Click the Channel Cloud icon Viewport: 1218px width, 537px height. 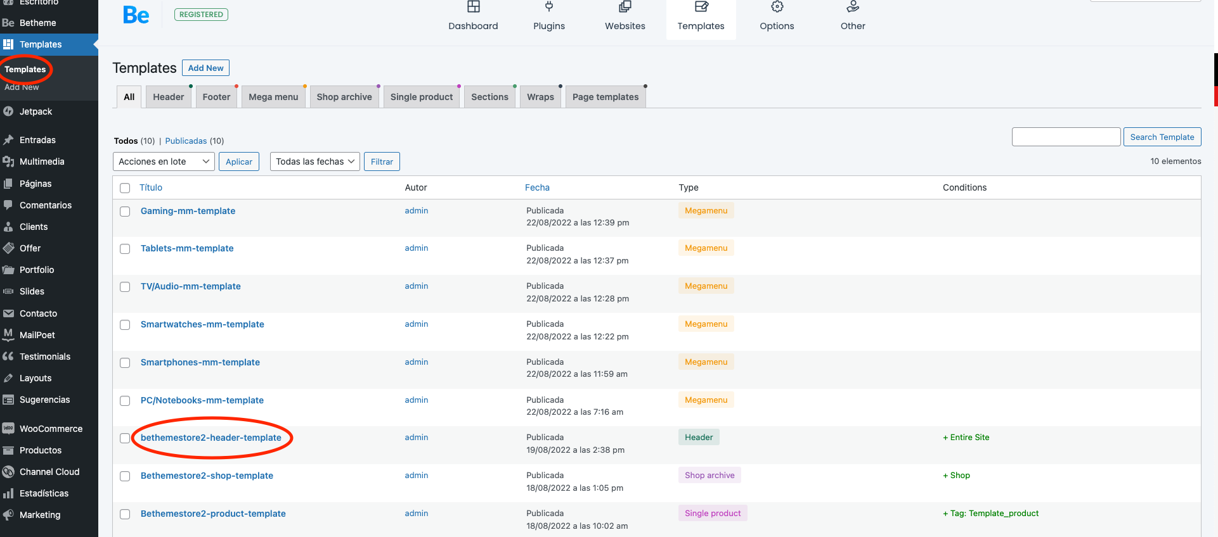[x=8, y=472]
